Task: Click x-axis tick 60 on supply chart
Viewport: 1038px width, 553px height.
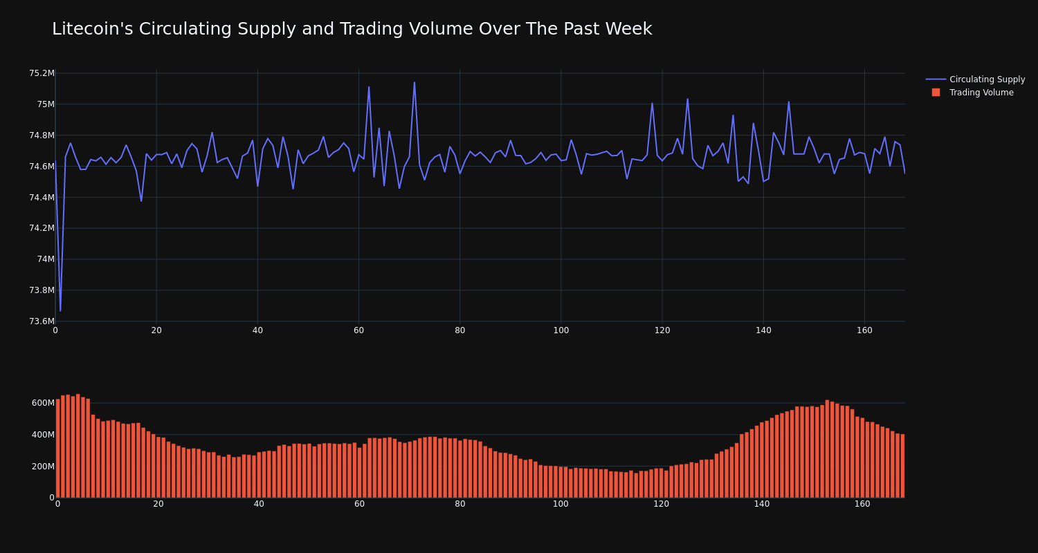Action: [358, 330]
